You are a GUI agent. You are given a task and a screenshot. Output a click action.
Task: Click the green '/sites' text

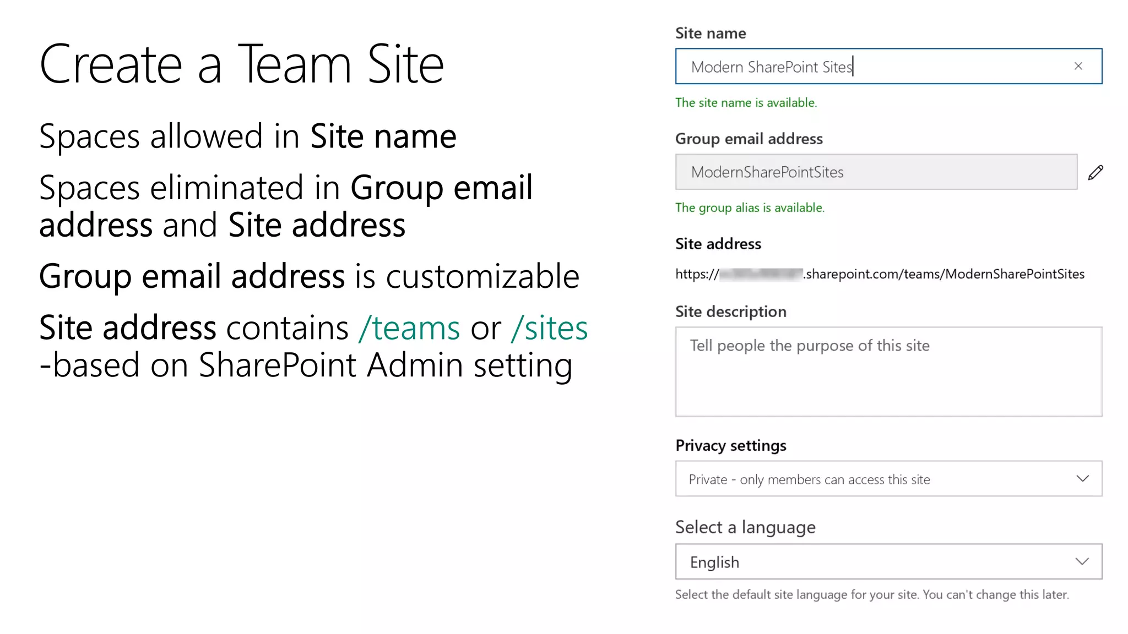pos(549,328)
